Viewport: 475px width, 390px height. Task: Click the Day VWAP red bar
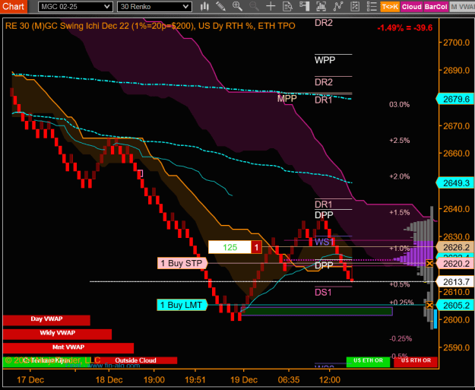[46, 320]
